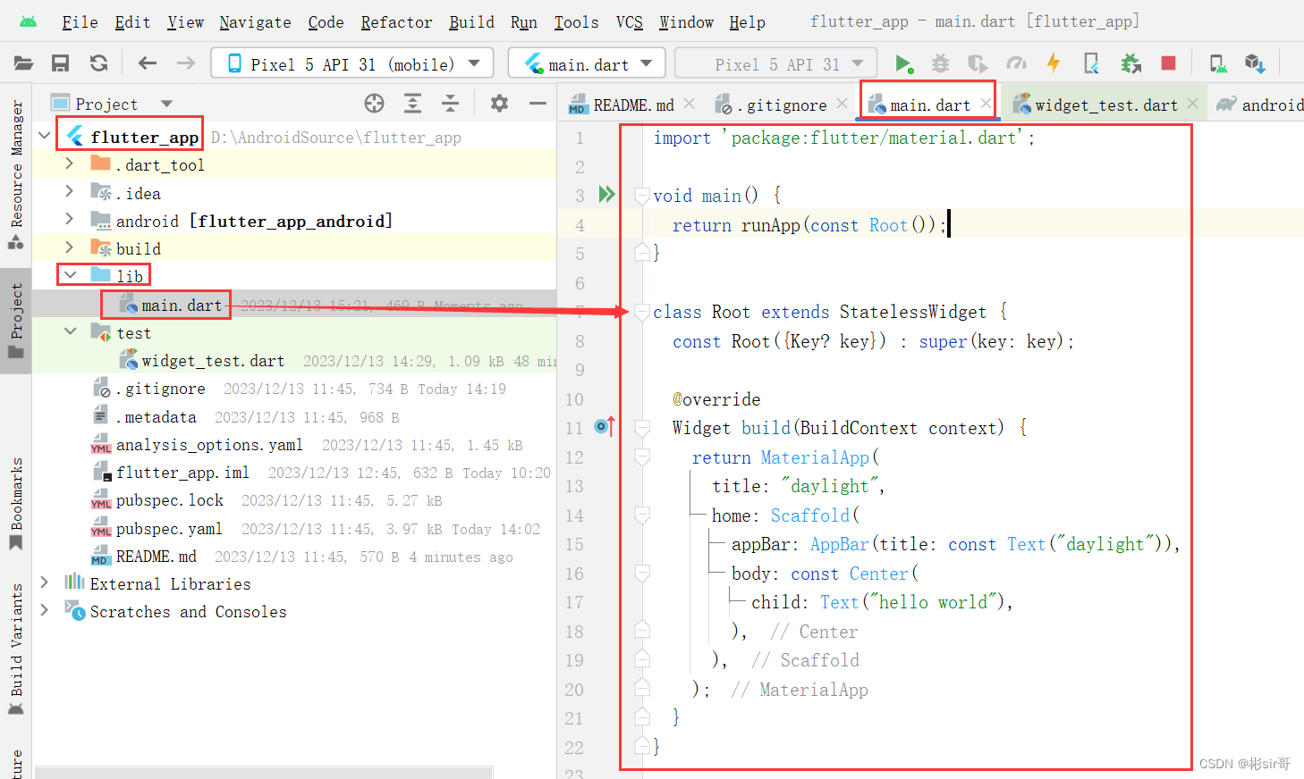Run with coverage shield icon
Image resolution: width=1304 pixels, height=779 pixels.
point(978,63)
